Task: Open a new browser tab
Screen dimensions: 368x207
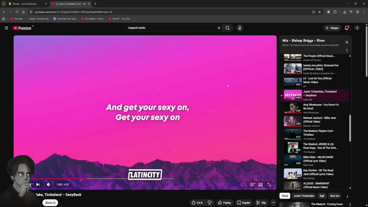Action: pos(95,4)
